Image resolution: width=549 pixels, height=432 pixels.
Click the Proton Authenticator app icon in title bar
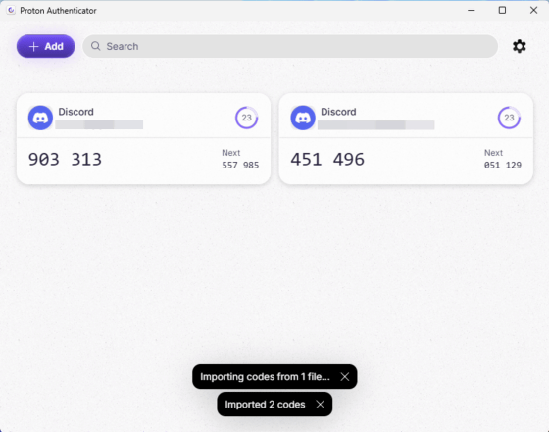pyautogui.click(x=11, y=10)
